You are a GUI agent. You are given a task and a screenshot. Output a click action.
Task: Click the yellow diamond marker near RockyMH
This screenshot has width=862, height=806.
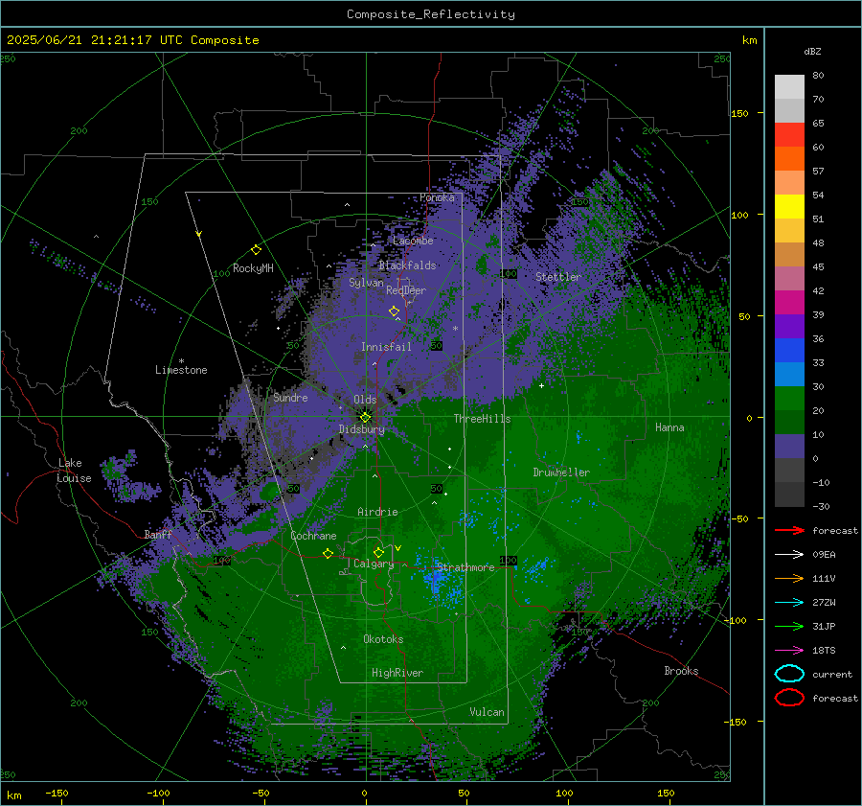pyautogui.click(x=256, y=250)
